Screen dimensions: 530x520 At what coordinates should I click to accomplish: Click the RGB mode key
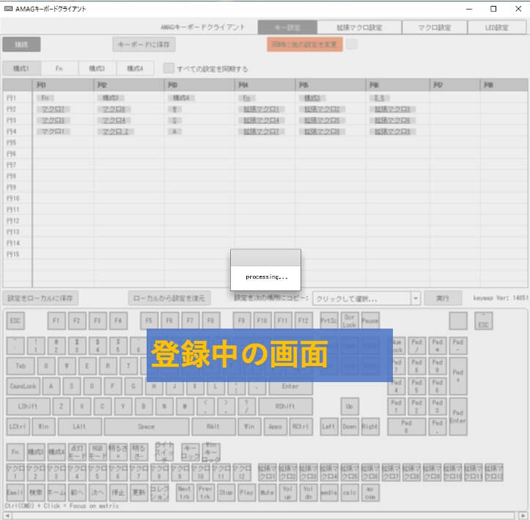pos(97,452)
